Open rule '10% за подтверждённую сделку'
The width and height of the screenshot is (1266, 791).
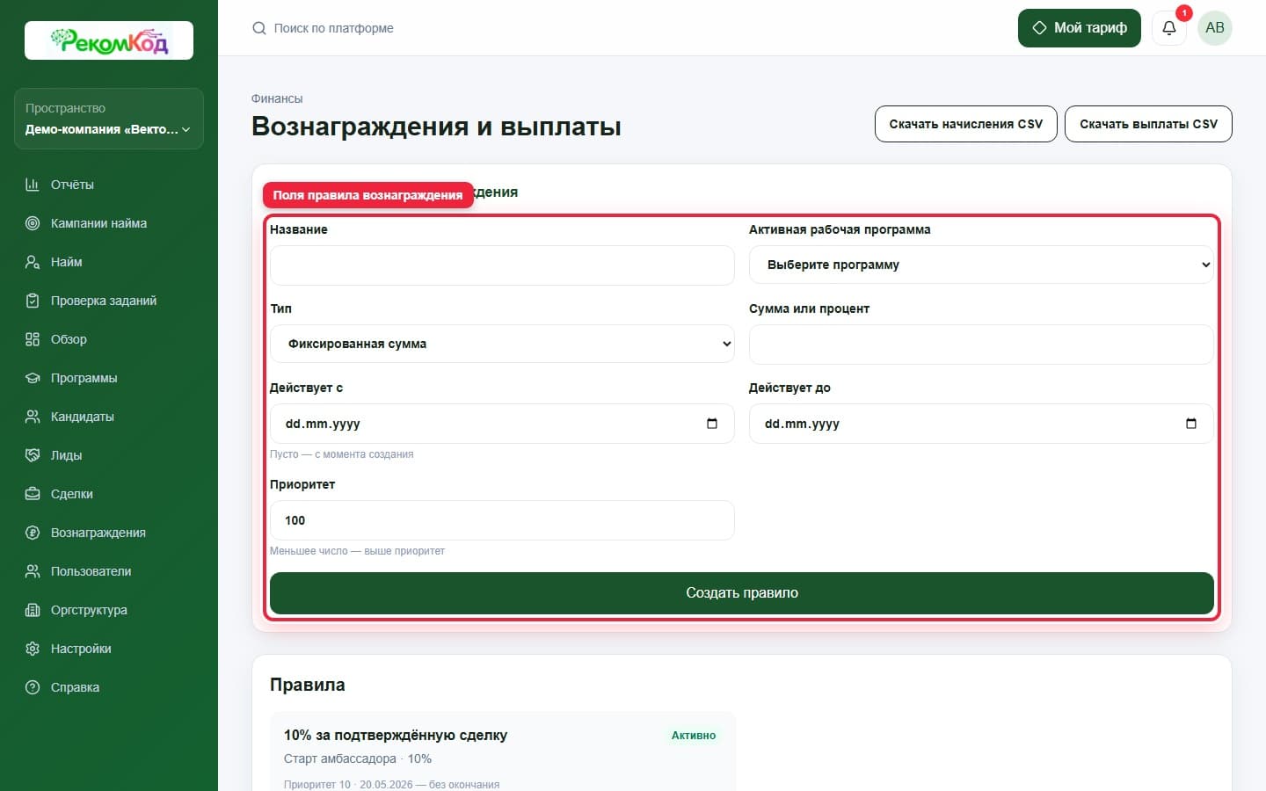click(x=396, y=735)
